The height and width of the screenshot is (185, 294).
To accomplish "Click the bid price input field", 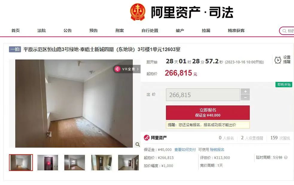I will [x=203, y=95].
